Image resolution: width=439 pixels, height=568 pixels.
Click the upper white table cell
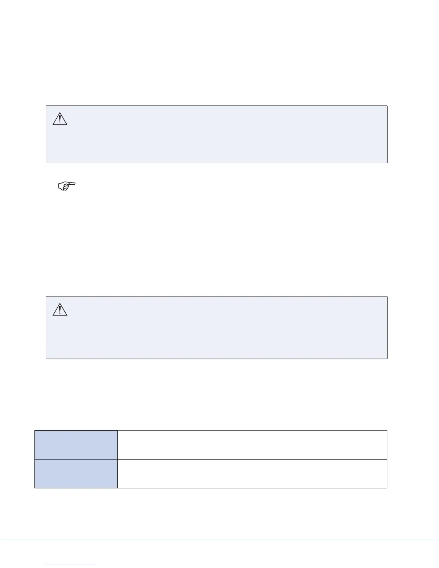tap(252, 445)
